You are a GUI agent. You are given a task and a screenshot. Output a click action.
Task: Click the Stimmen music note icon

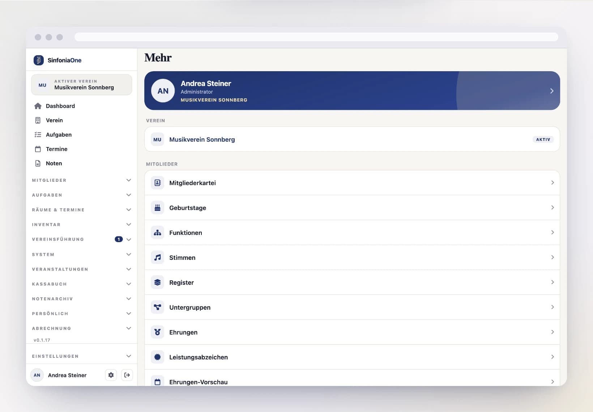click(158, 258)
